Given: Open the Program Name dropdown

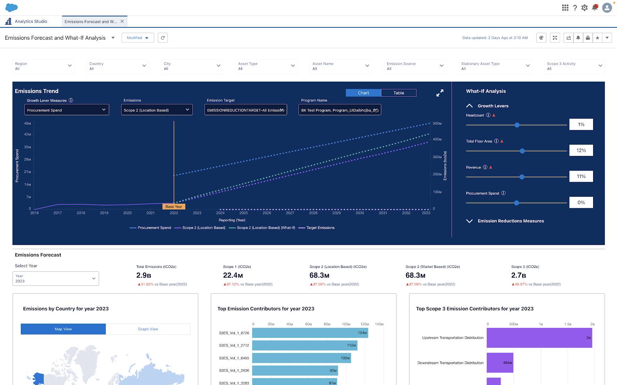Looking at the screenshot, I should coord(340,110).
